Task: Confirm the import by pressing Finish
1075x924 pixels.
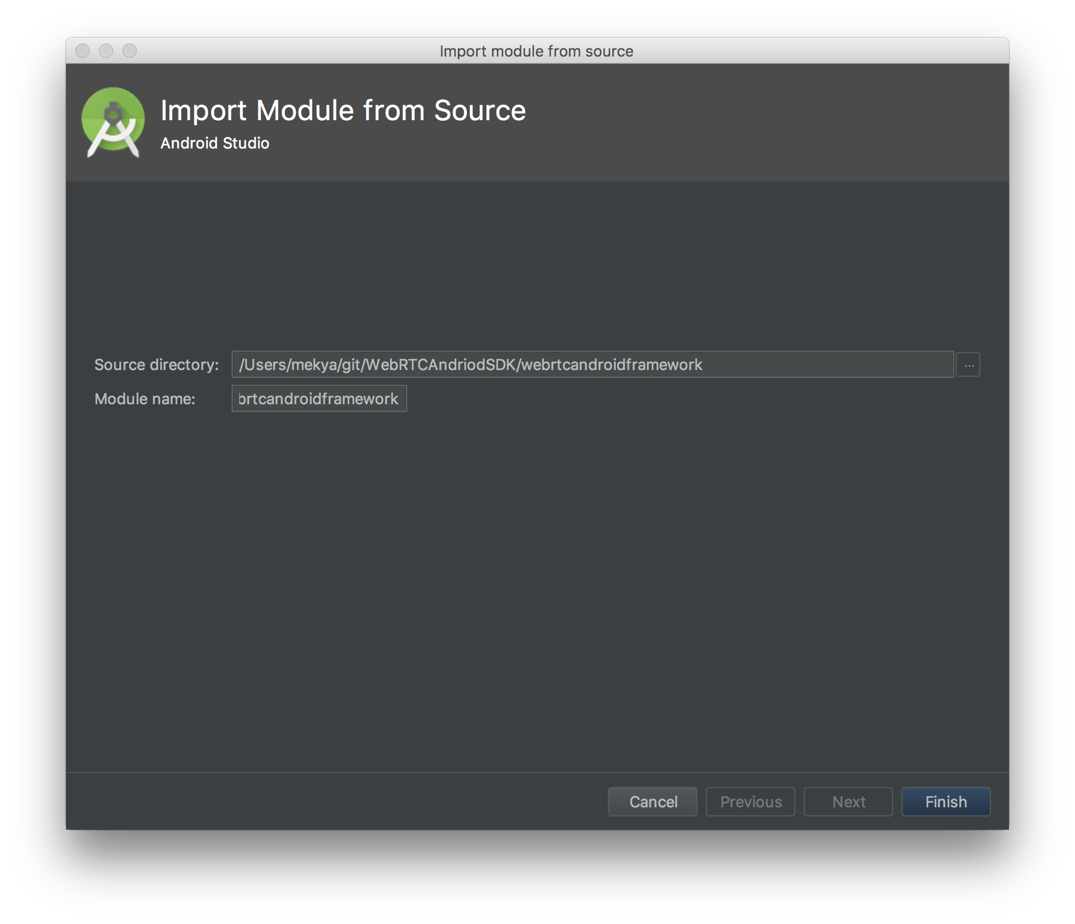Action: click(945, 801)
